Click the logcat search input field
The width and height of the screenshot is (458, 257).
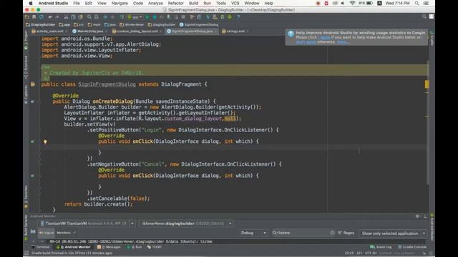pyautogui.click(x=303, y=233)
